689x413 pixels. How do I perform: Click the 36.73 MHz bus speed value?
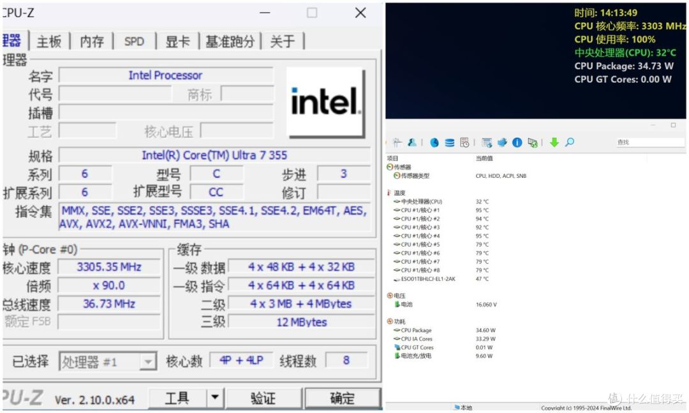coord(109,304)
